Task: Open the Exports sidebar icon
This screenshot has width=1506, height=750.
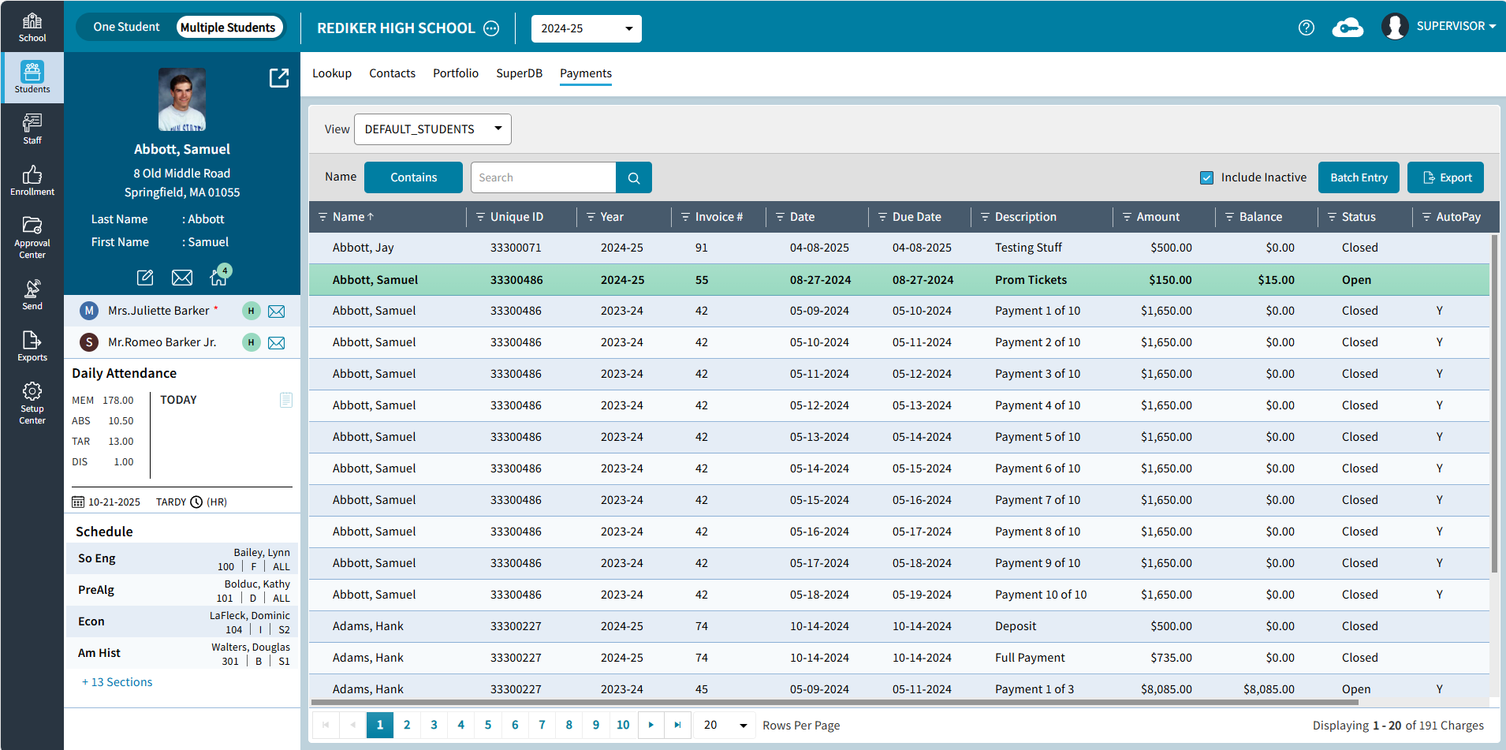Action: 32,345
